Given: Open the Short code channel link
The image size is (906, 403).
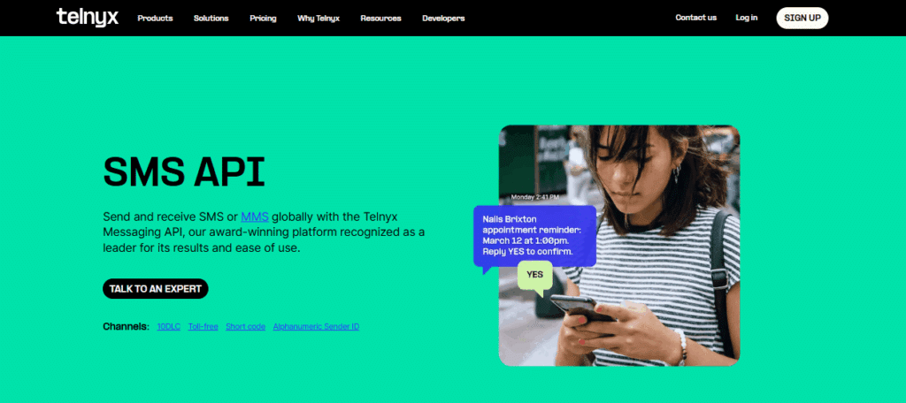Looking at the screenshot, I should tap(246, 327).
